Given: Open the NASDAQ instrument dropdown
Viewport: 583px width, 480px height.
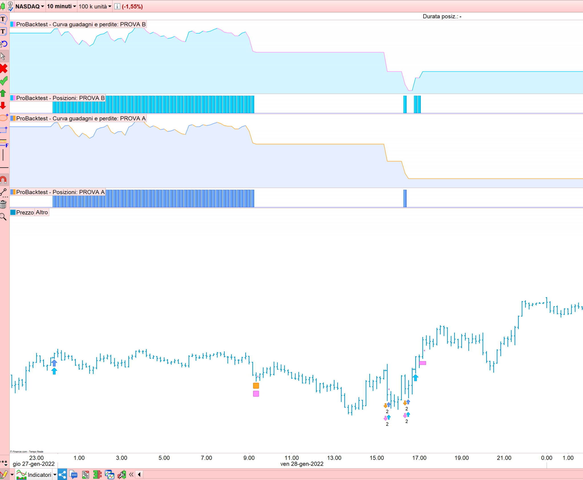Looking at the screenshot, I should (x=30, y=6).
